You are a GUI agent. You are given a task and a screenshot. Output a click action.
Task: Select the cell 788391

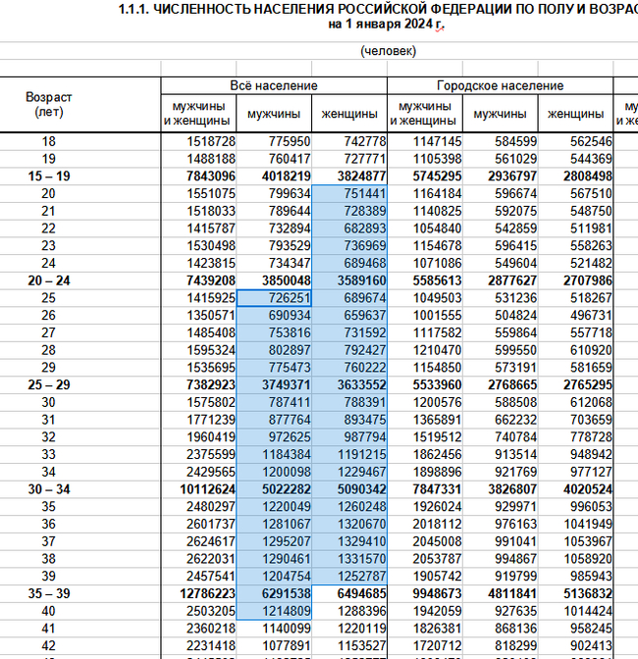349,402
